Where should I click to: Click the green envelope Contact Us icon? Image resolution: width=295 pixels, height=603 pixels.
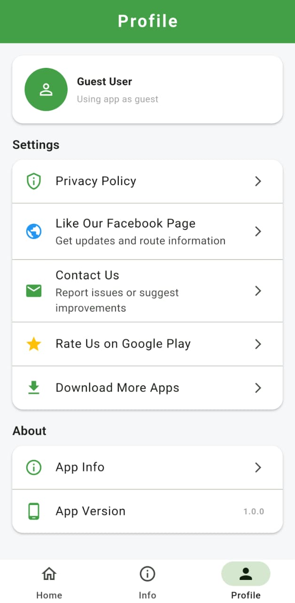pyautogui.click(x=33, y=291)
